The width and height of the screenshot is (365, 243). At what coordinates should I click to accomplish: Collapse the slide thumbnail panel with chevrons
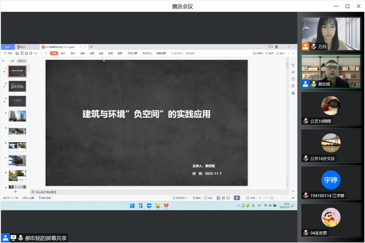tap(4, 61)
